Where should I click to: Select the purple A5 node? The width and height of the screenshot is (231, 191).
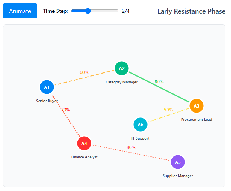pyautogui.click(x=178, y=162)
